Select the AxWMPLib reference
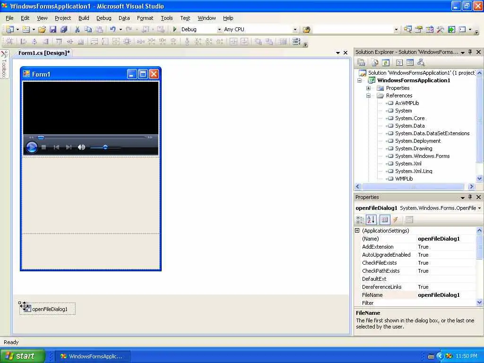Viewport: 484px width, 363px height. pos(407,103)
